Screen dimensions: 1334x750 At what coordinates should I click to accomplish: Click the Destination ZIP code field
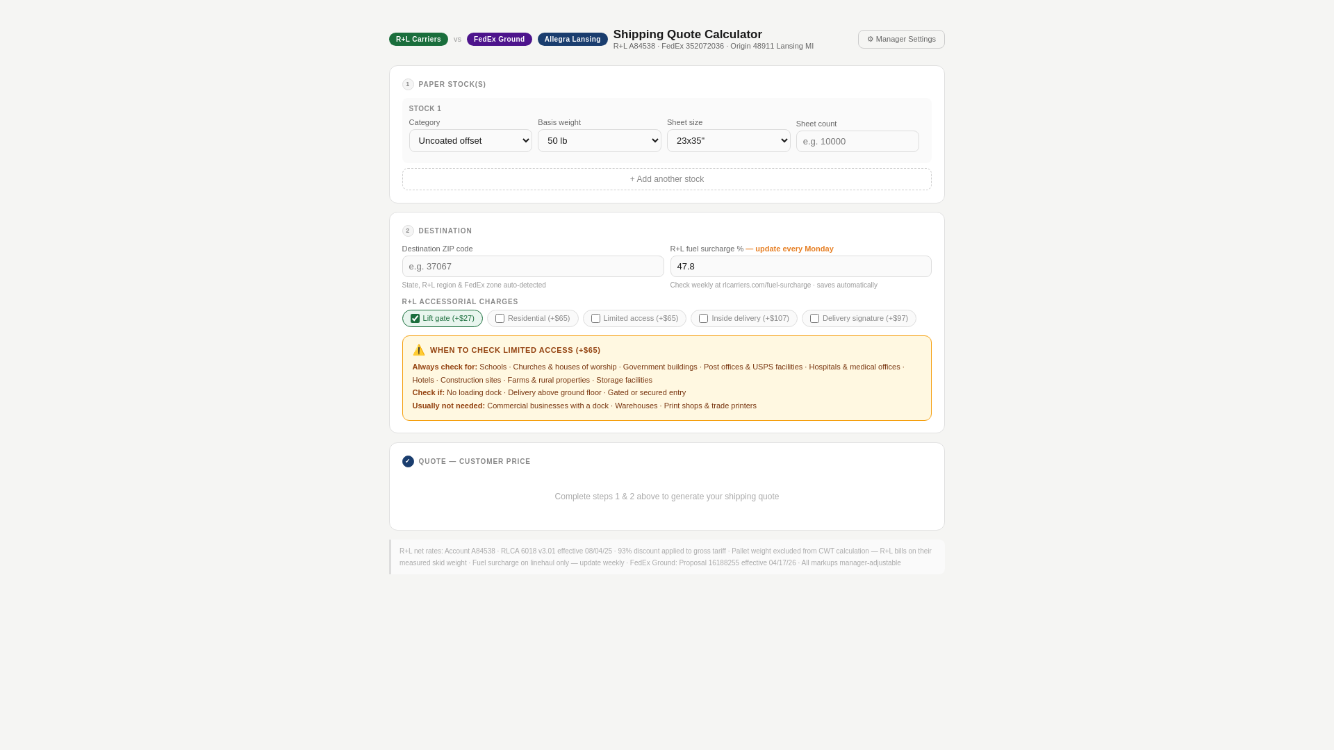(533, 267)
